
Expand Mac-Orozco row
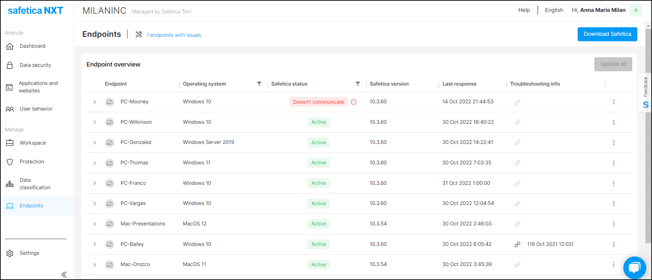pyautogui.click(x=95, y=265)
